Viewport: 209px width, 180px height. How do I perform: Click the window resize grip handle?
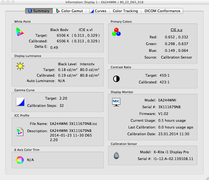(207, 178)
